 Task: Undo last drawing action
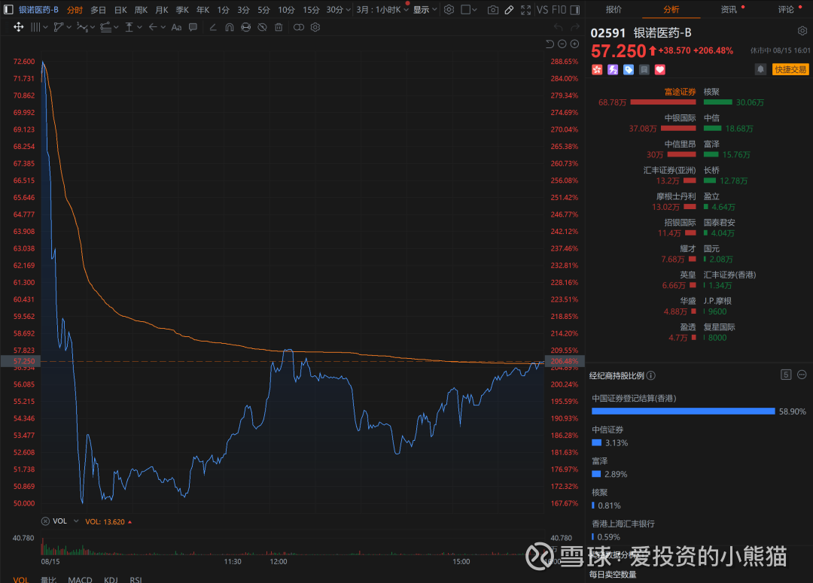(558, 27)
